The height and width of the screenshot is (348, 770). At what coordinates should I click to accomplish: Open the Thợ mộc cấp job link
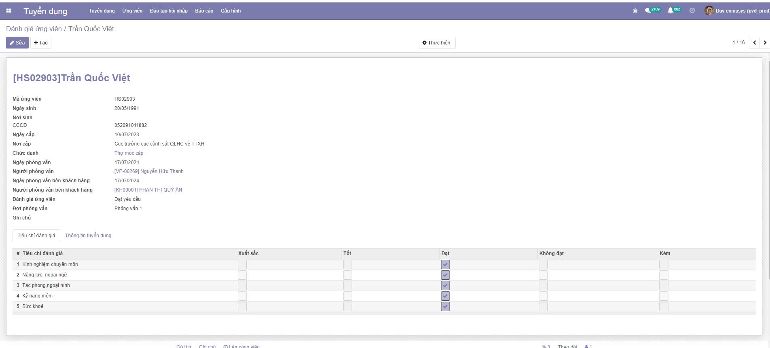[129, 153]
